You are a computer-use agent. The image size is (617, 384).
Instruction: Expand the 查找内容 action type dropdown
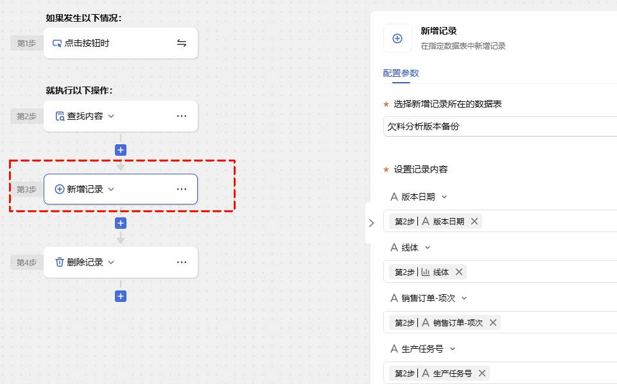tap(111, 116)
